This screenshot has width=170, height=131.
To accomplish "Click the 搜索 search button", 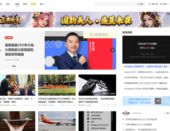I will [140, 4].
